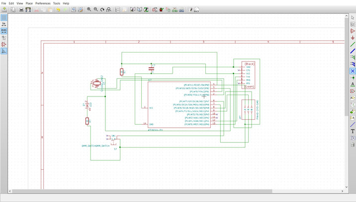Click the BACK import footprint icon
The width and height of the screenshot is (356, 202).
196,9
